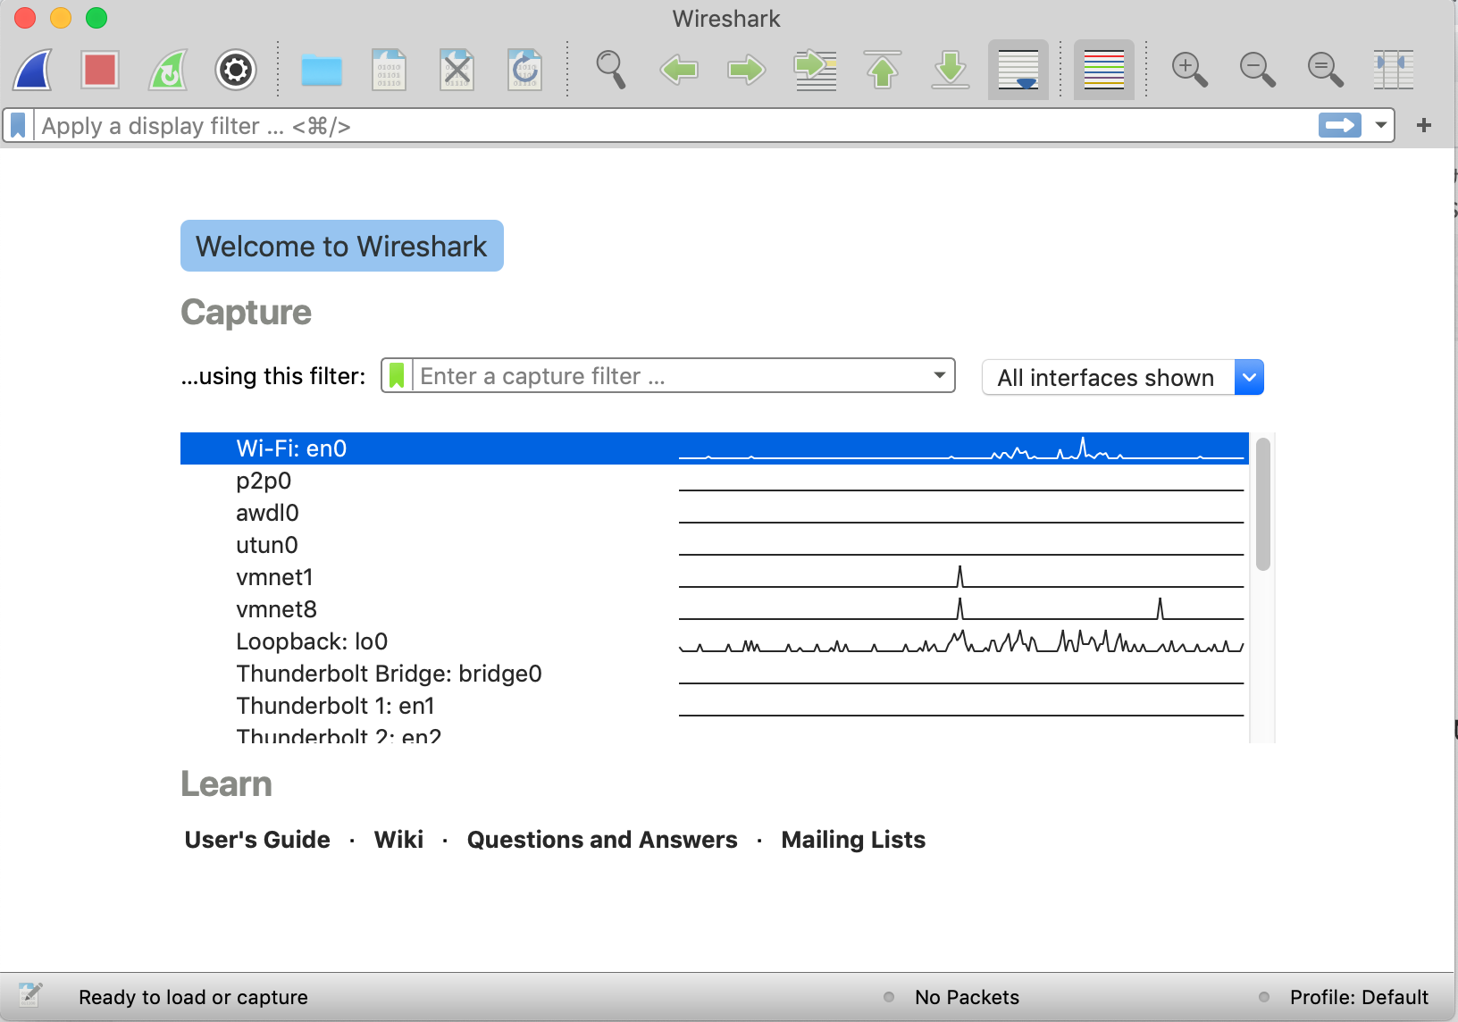Go forward in packet history with the right arrow
The width and height of the screenshot is (1458, 1022).
pyautogui.click(x=746, y=70)
